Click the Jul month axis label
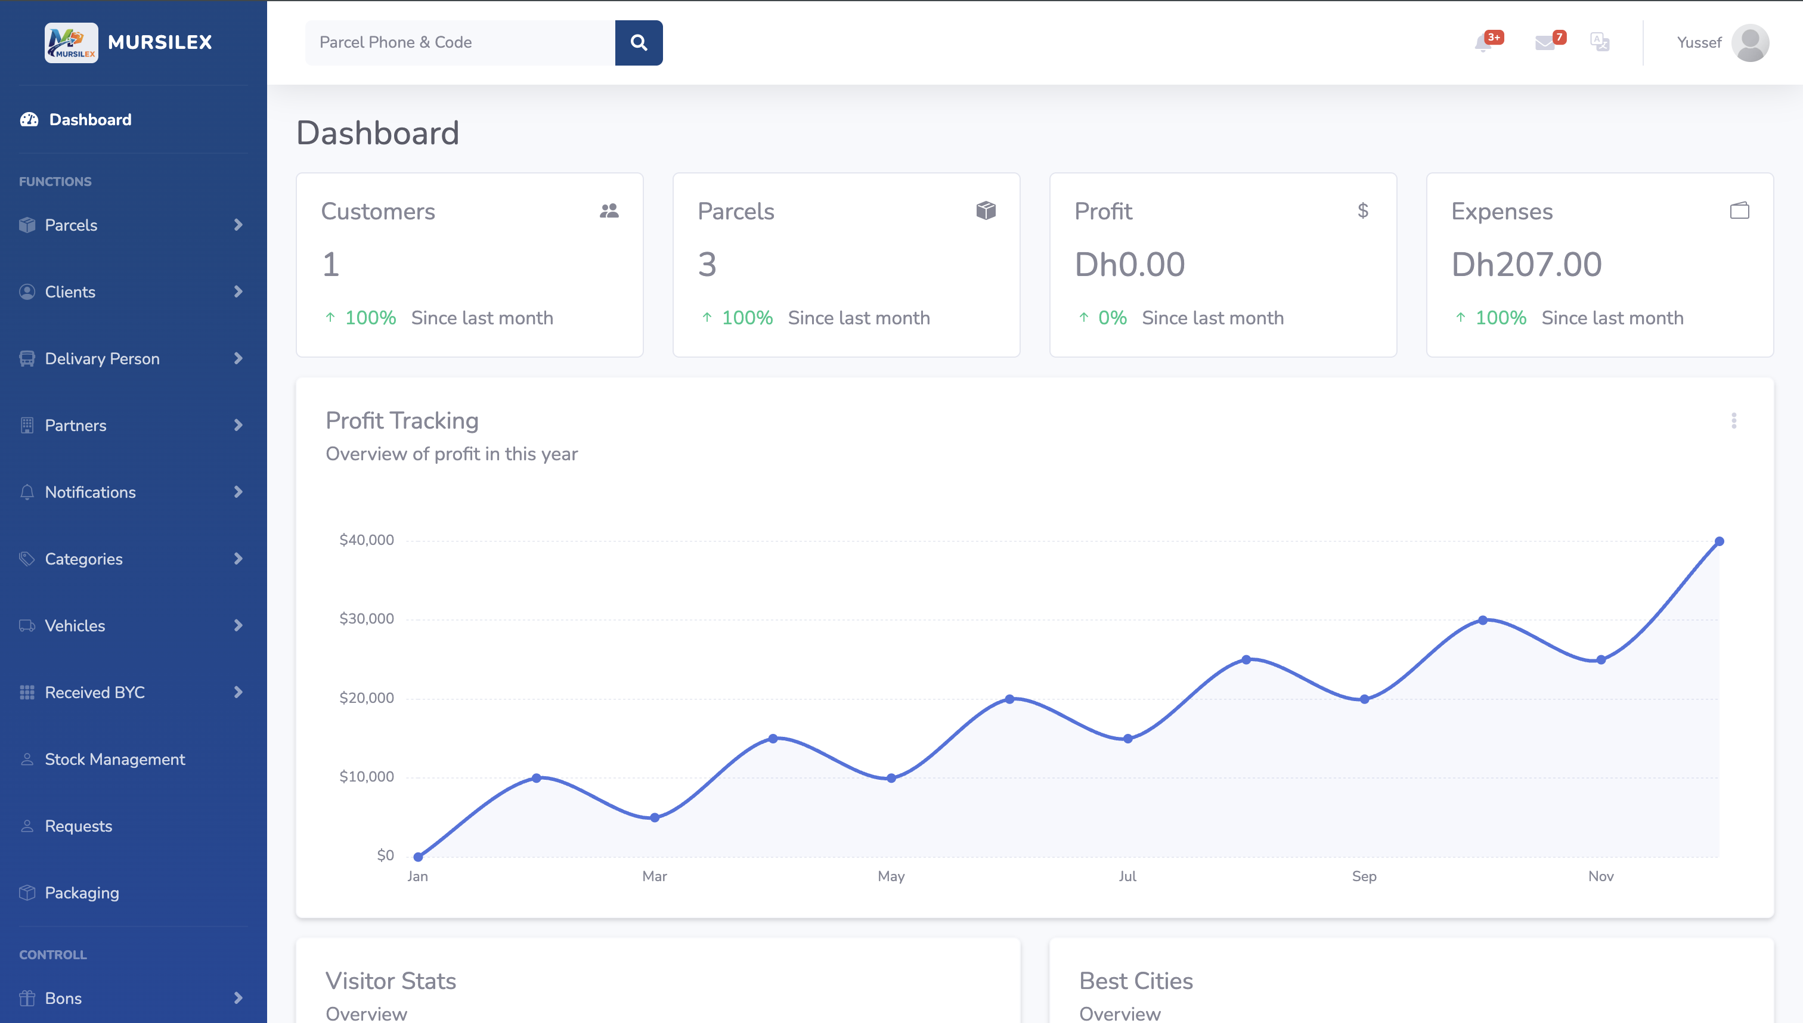The image size is (1803, 1023). coord(1127,876)
